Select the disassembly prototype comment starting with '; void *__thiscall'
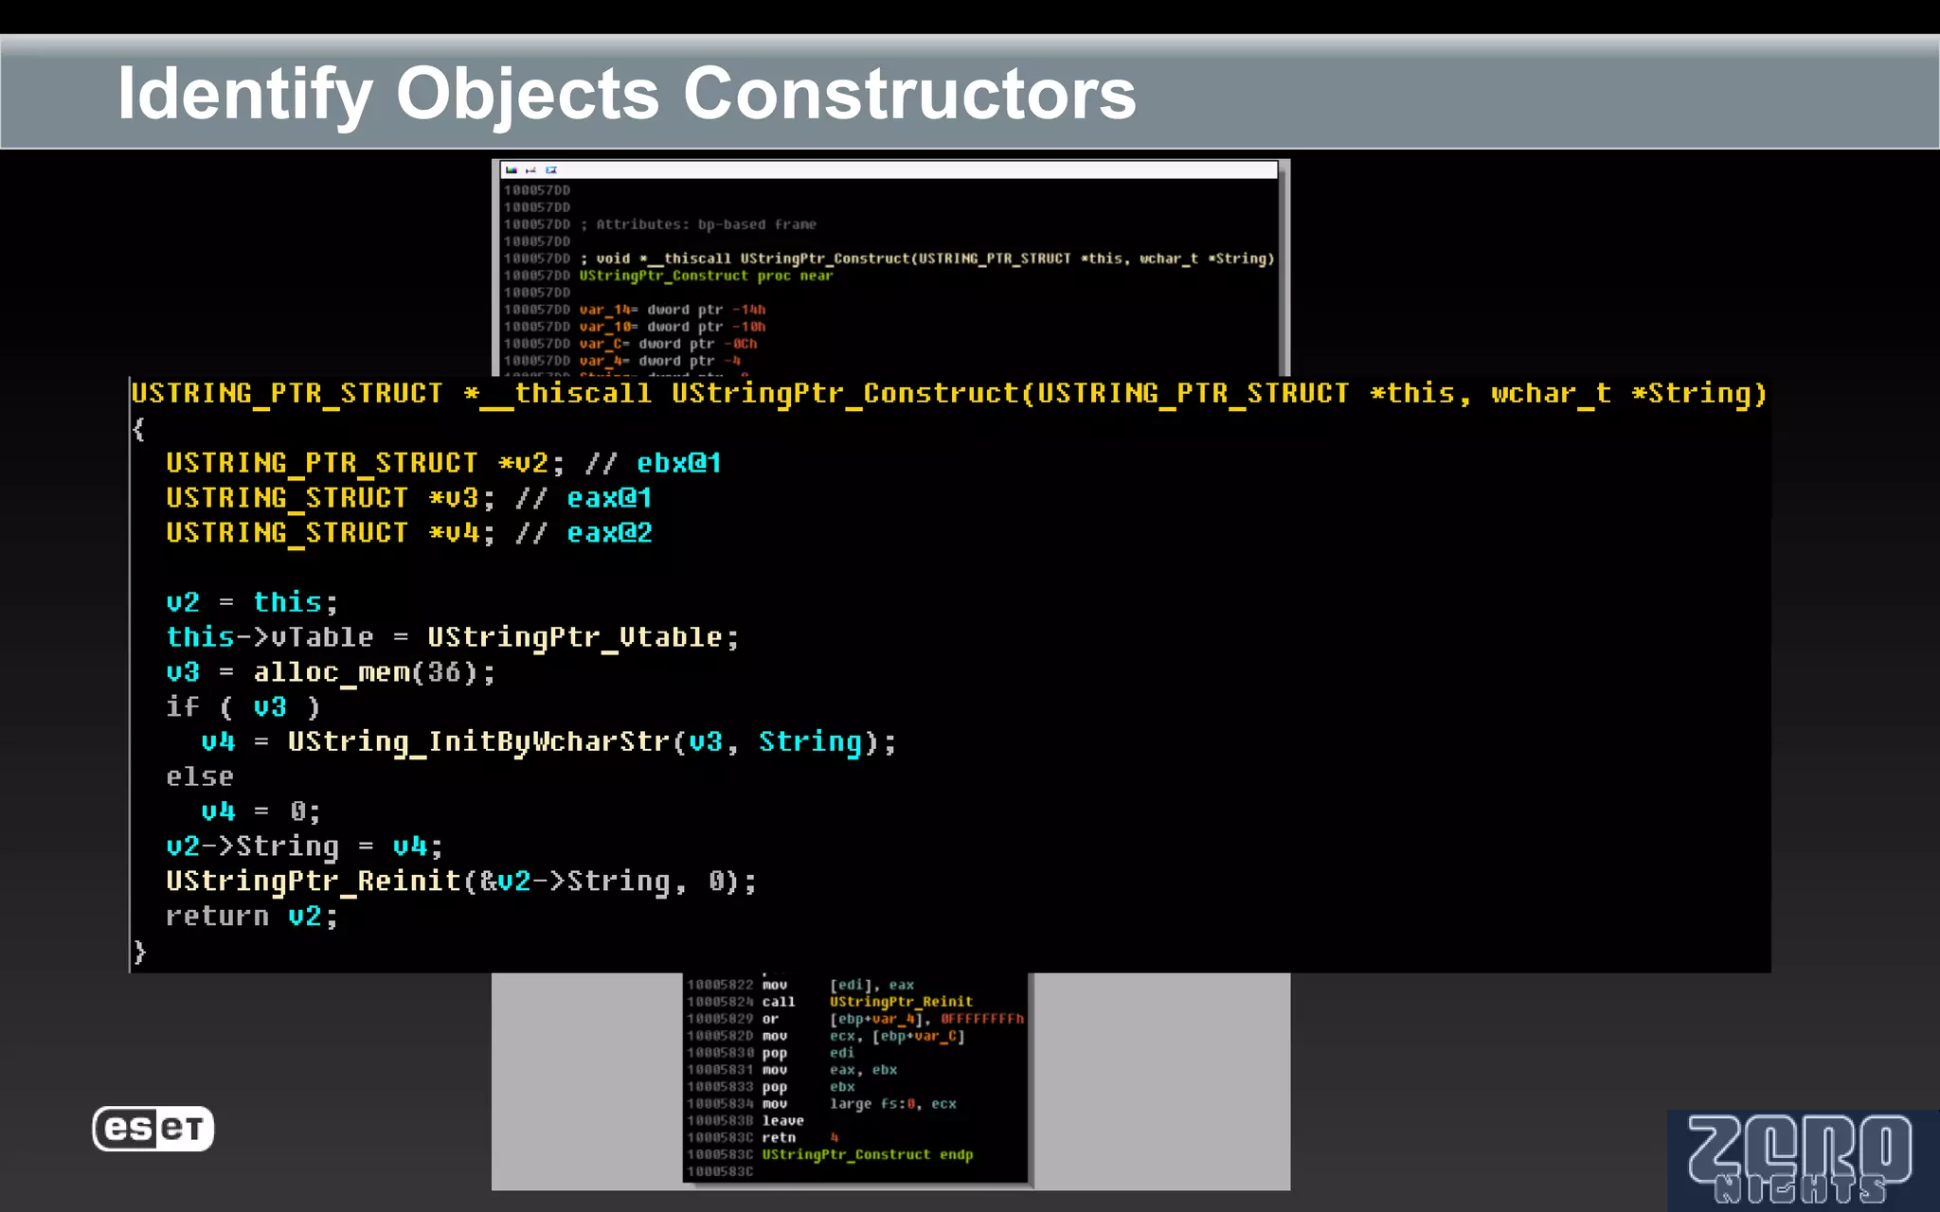This screenshot has height=1212, width=1940. tap(927, 258)
